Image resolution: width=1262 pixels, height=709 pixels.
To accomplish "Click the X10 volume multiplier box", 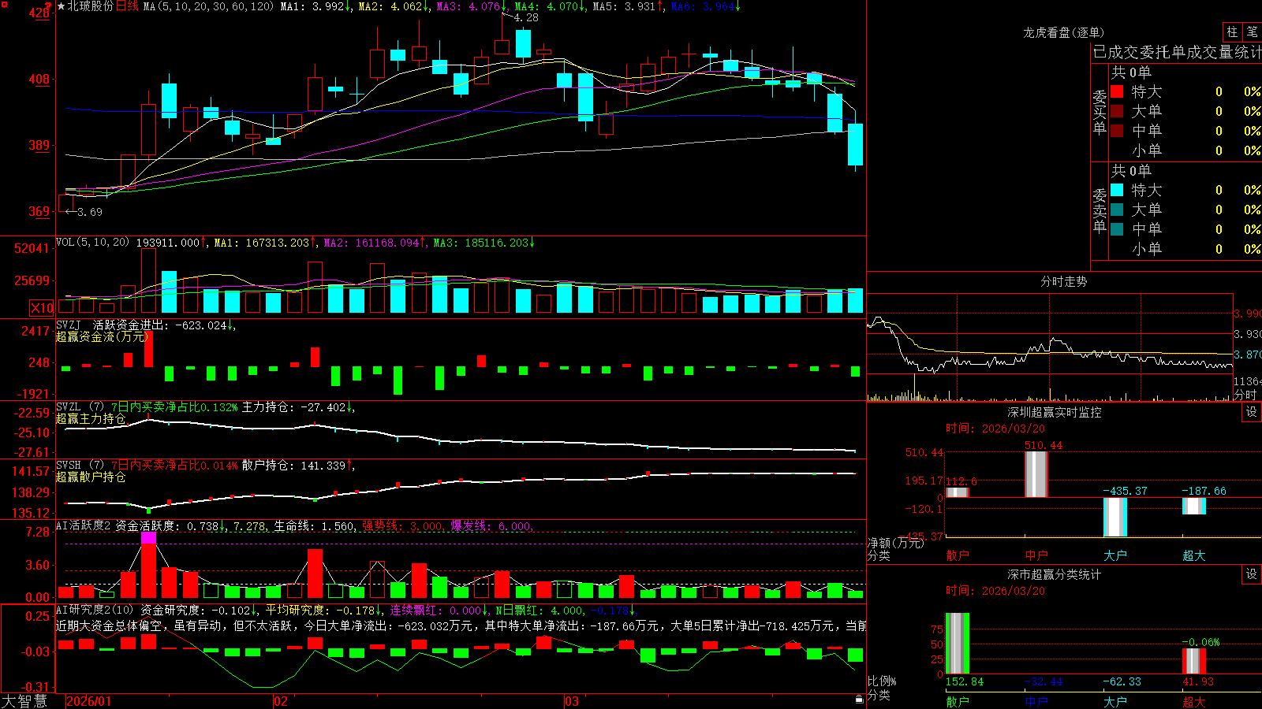I will coord(42,308).
